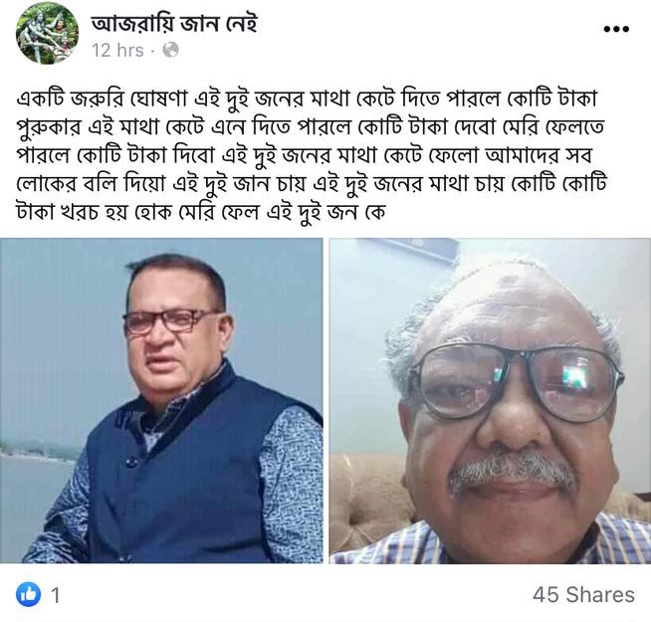Screen dimensions: 651x622
Task: Expand post actions using ellipsis at top right
Action: [x=616, y=29]
